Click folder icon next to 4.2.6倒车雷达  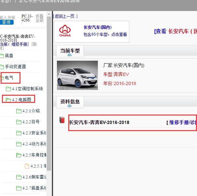tap(19, 177)
